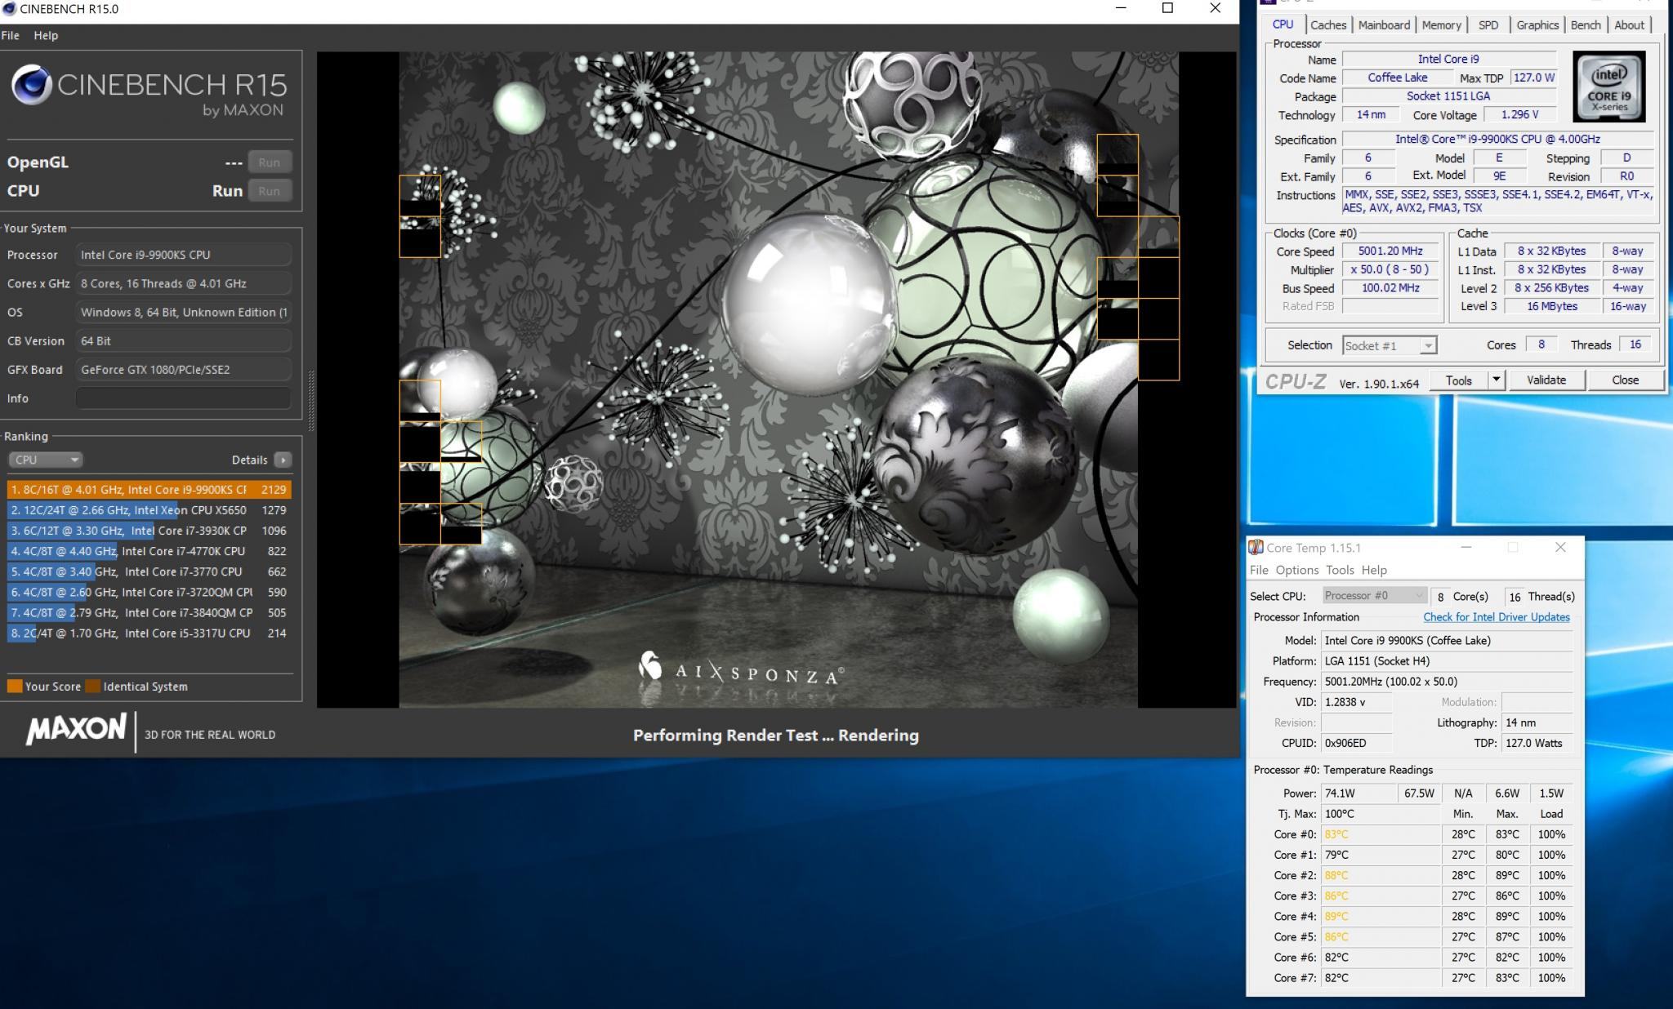
Task: Select the Core i5-3317U ranking row
Action: 149,633
